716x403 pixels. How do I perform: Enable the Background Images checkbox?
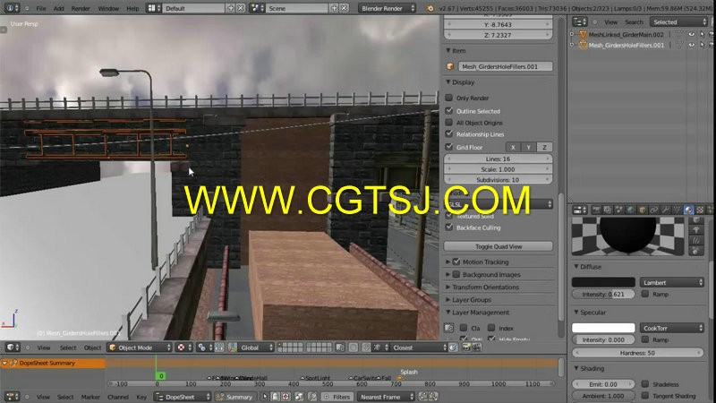[456, 275]
